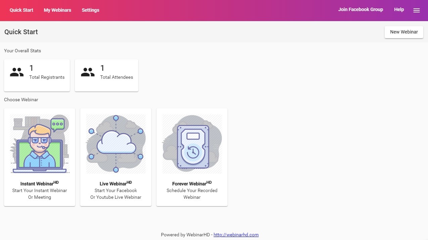Click the Total Registrants label

[47, 77]
